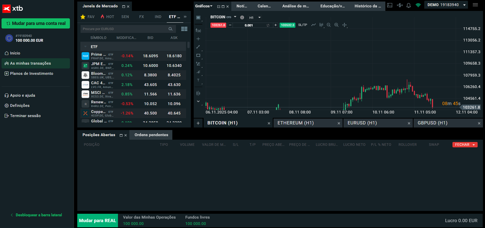Increase order volume with plus button
The width and height of the screenshot is (485, 228).
pyautogui.click(x=276, y=25)
